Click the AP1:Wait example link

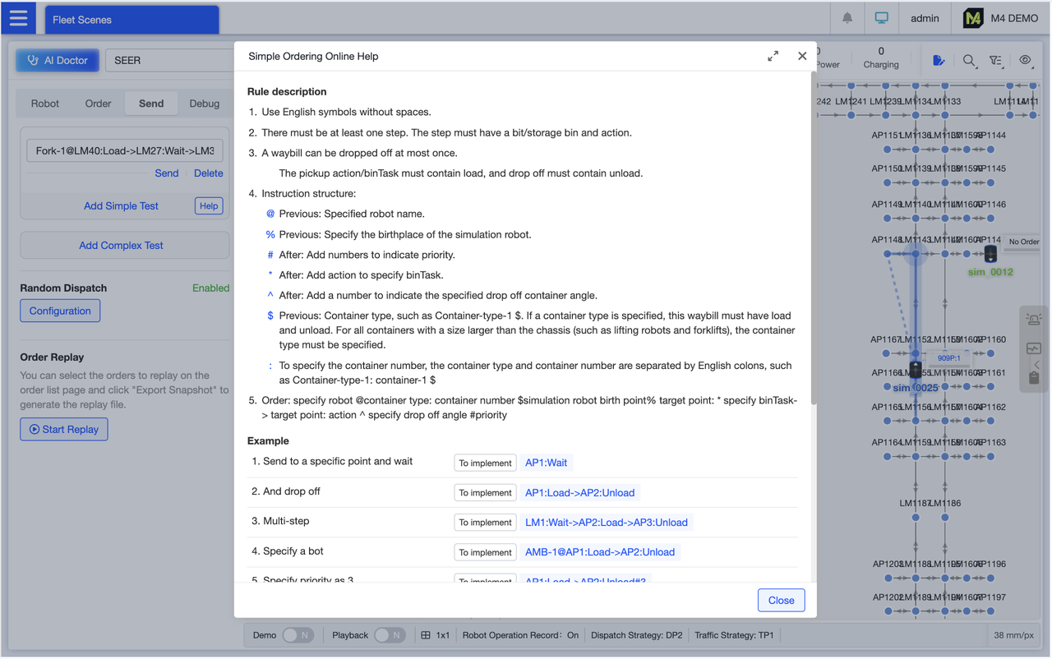(545, 462)
